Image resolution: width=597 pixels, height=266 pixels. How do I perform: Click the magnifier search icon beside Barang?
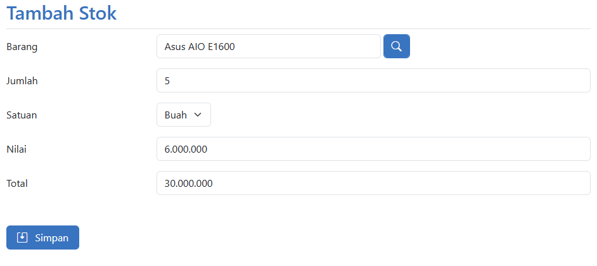(397, 46)
